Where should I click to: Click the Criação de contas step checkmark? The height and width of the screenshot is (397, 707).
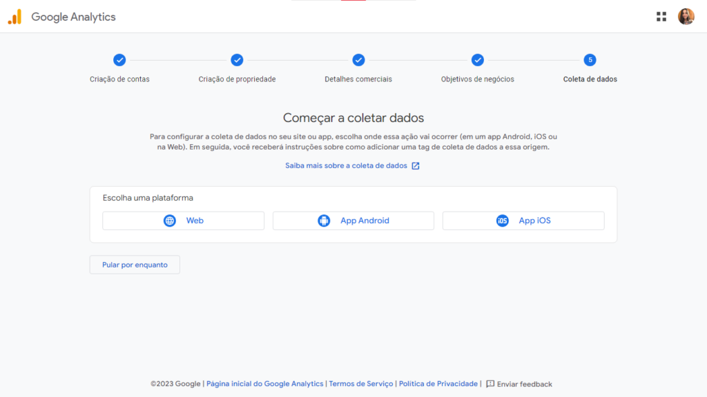point(119,60)
